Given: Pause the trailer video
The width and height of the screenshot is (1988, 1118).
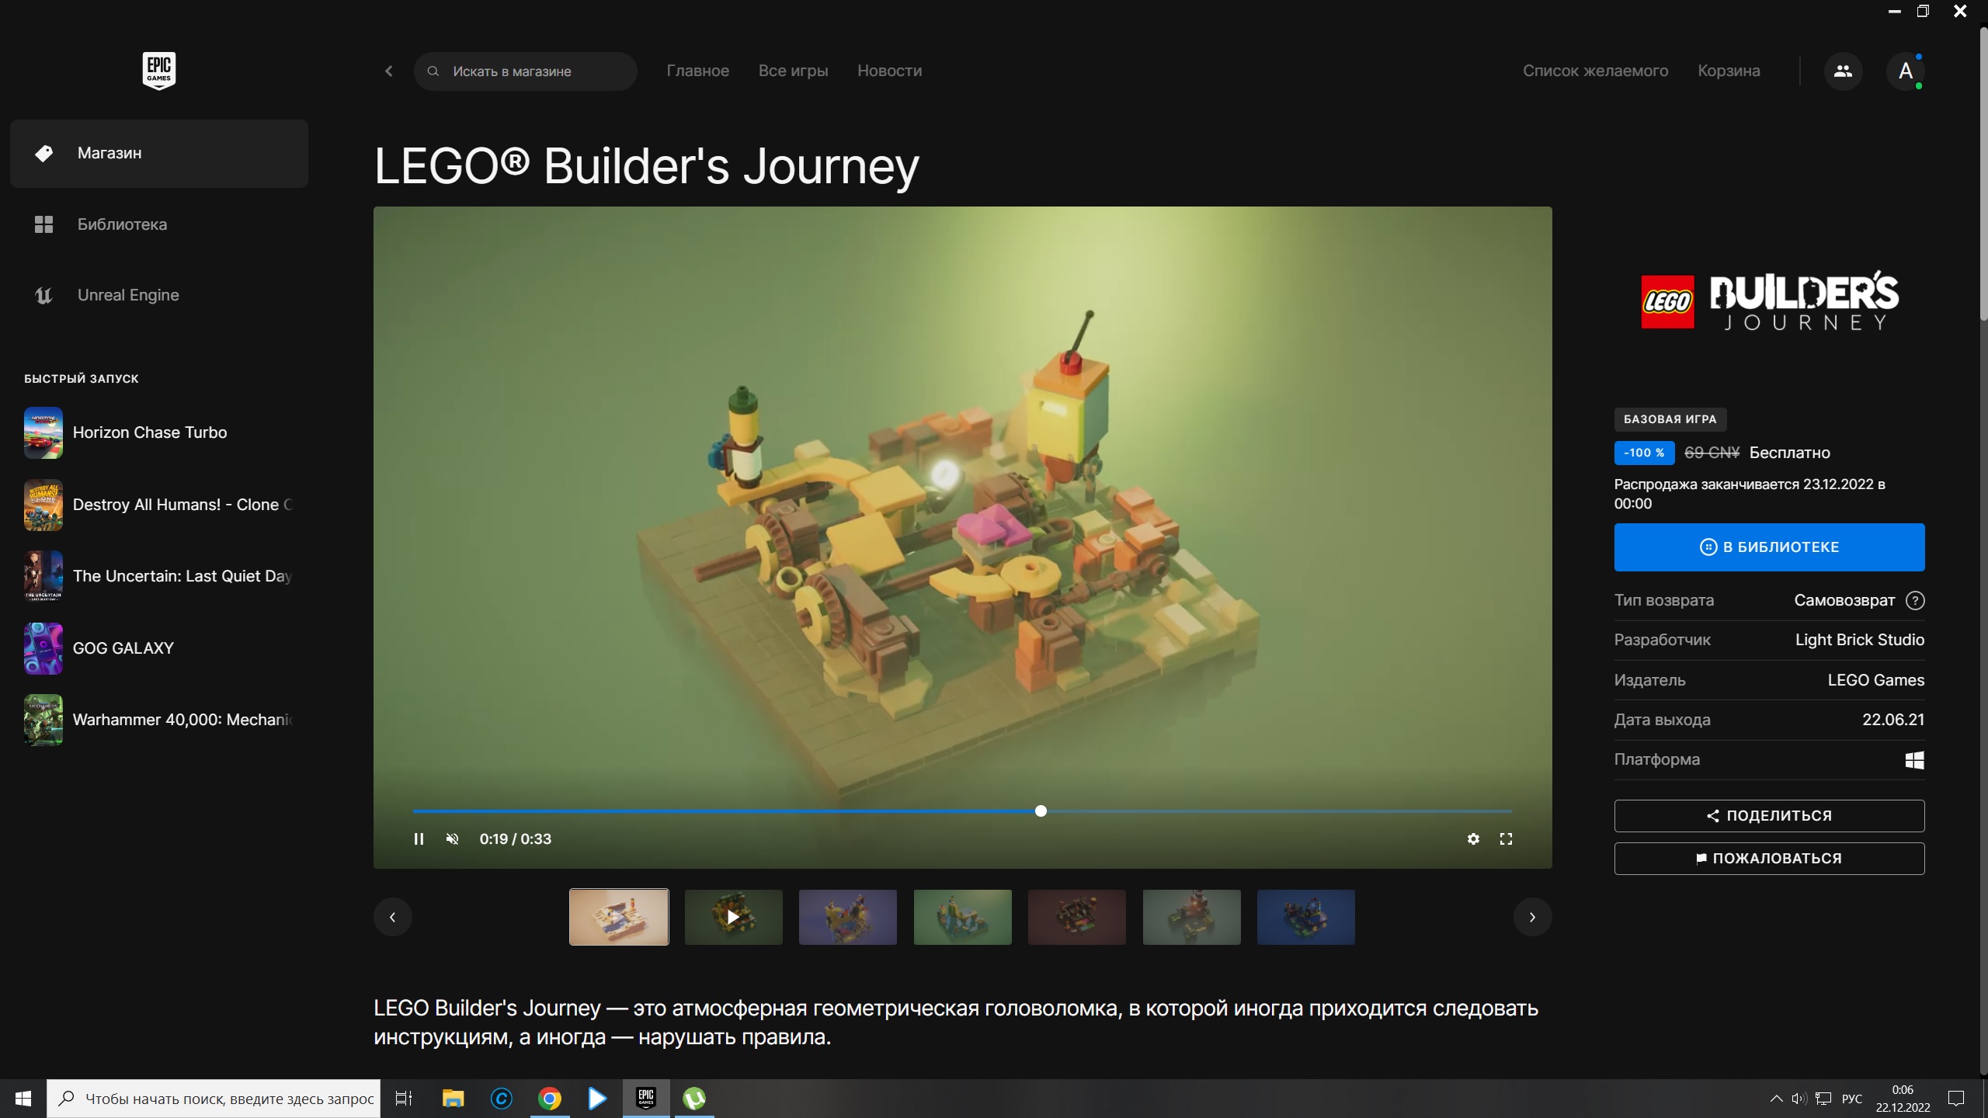Looking at the screenshot, I should (x=419, y=838).
